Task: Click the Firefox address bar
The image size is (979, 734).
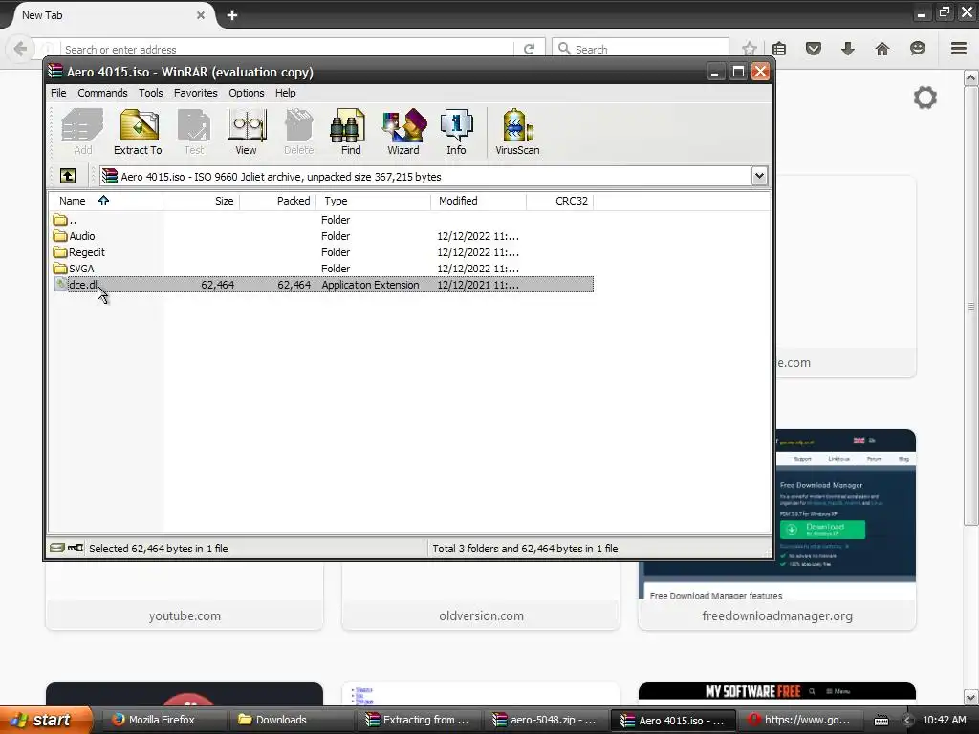Action: (287, 49)
